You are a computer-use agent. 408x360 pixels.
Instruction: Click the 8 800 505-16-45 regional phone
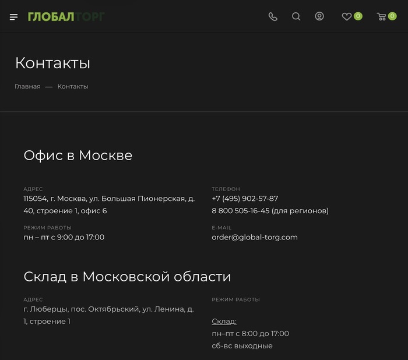pos(240,211)
